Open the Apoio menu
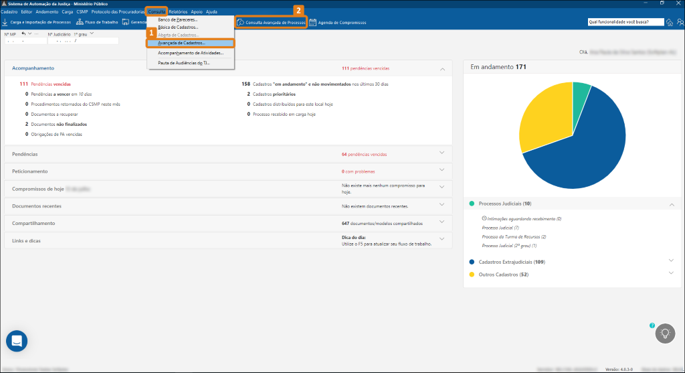Viewport: 685px width, 373px height. tap(197, 12)
